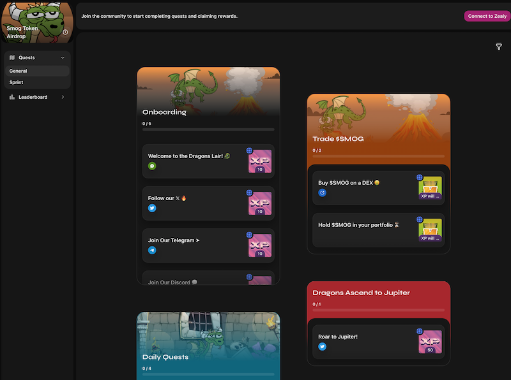Click globe icon on Welcome quest card
The width and height of the screenshot is (511, 380).
tap(249, 150)
